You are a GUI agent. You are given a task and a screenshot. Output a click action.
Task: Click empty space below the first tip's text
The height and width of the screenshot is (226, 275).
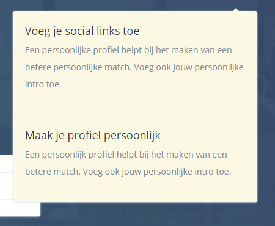(134, 102)
